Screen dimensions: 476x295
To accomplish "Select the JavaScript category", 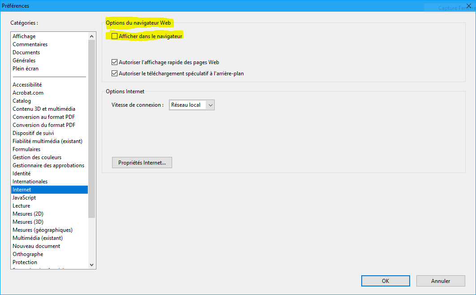I will pos(24,198).
